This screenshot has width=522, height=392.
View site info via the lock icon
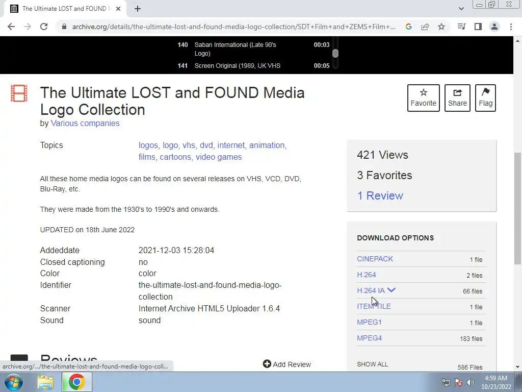[64, 27]
